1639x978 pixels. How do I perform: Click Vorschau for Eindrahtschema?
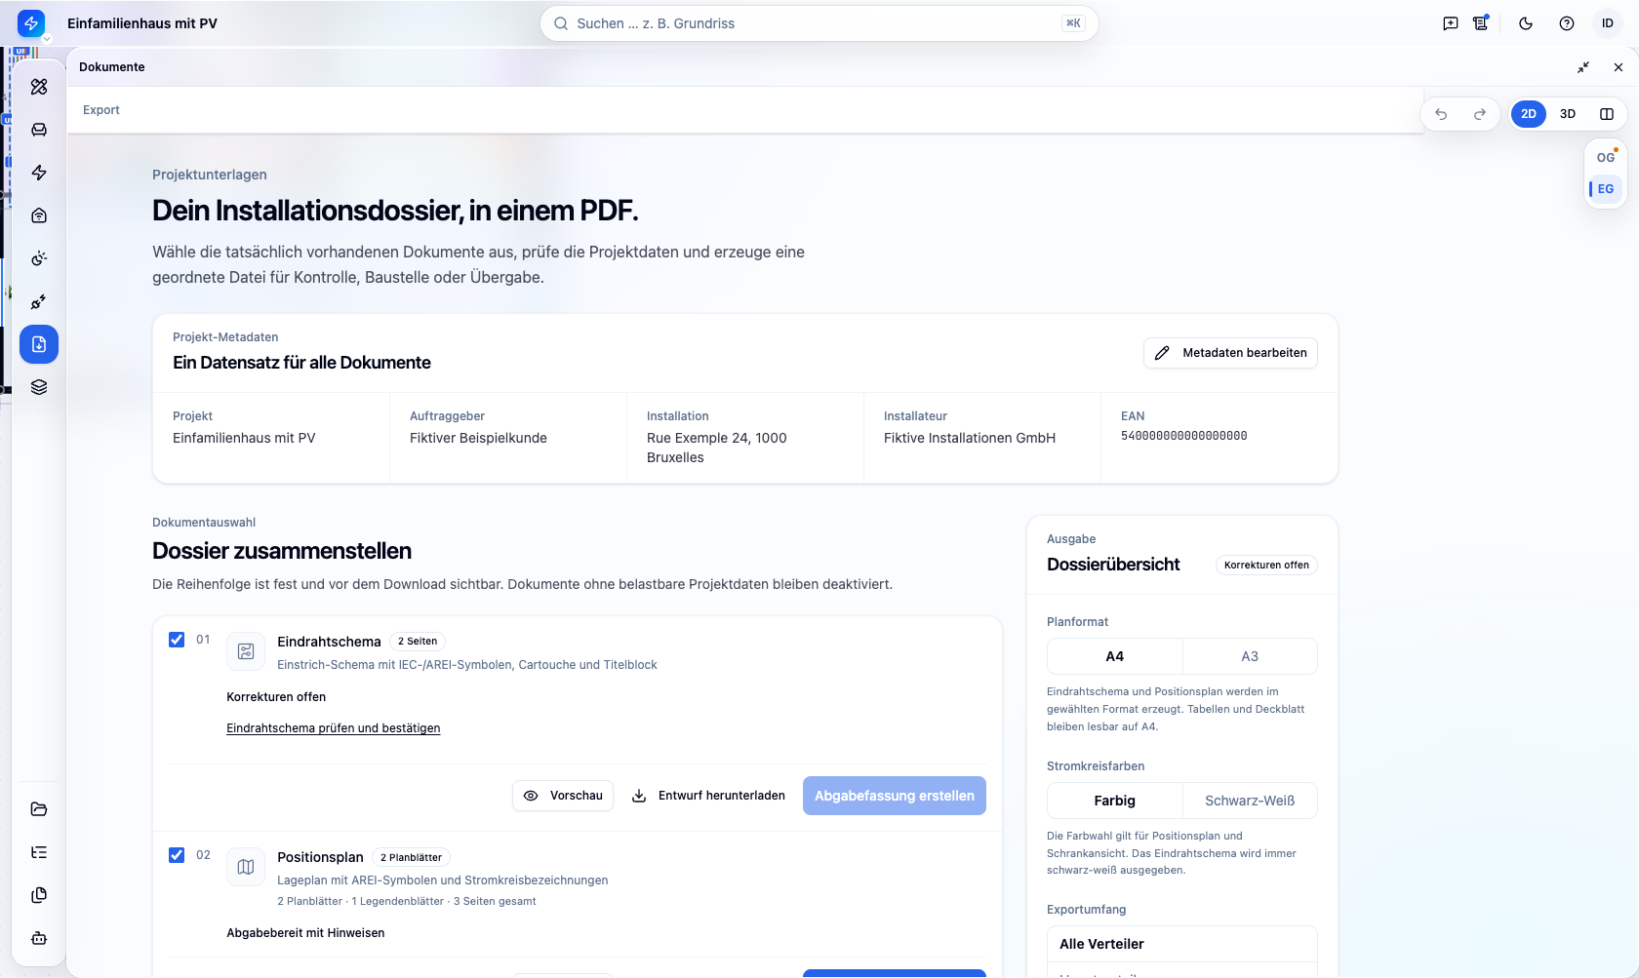[563, 796]
